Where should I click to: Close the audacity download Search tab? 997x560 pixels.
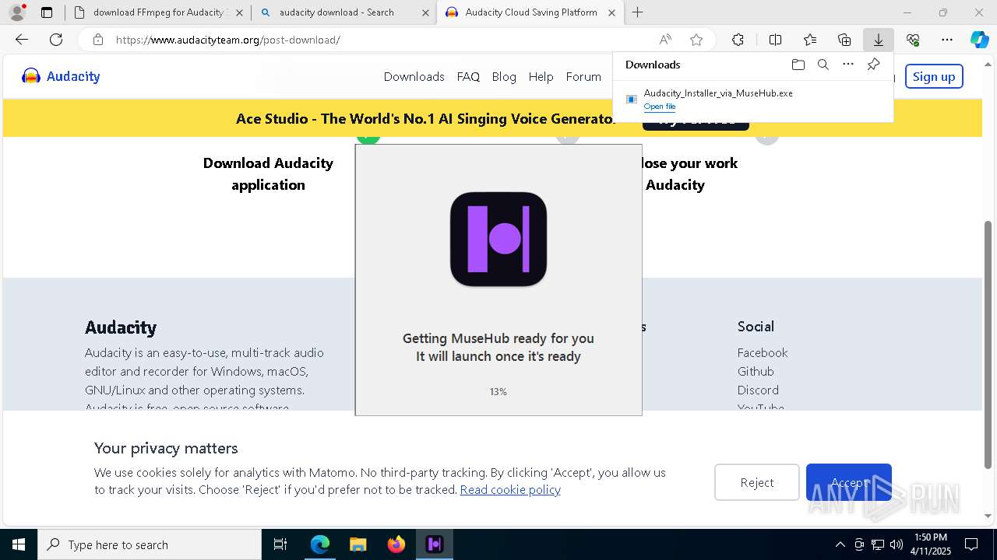point(425,12)
